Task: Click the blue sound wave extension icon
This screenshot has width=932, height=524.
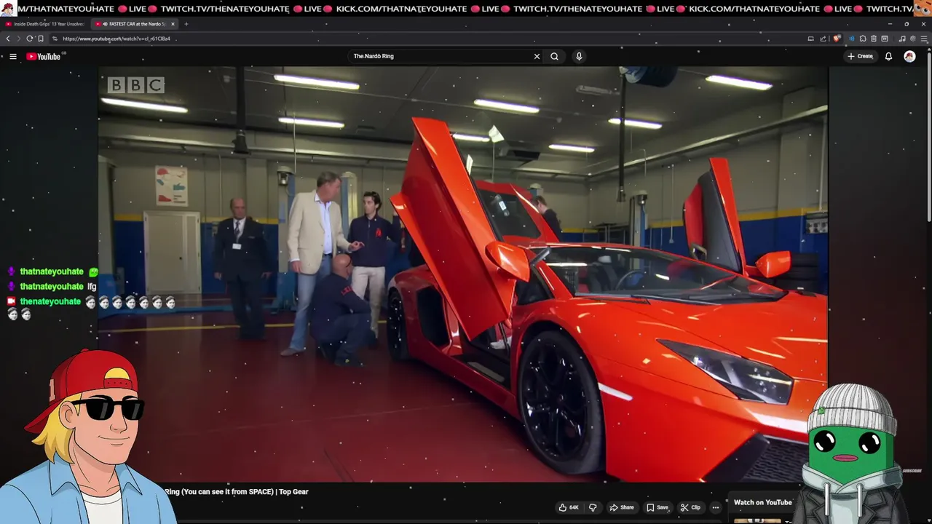Action: (852, 39)
